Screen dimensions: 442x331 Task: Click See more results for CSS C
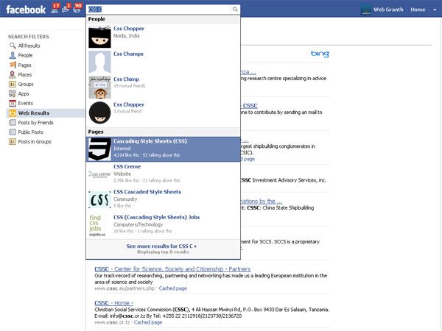(161, 246)
